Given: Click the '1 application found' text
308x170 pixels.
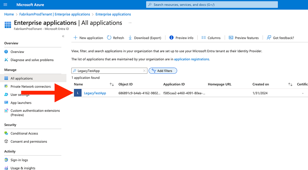Looking at the screenshot, I should tap(85, 78).
